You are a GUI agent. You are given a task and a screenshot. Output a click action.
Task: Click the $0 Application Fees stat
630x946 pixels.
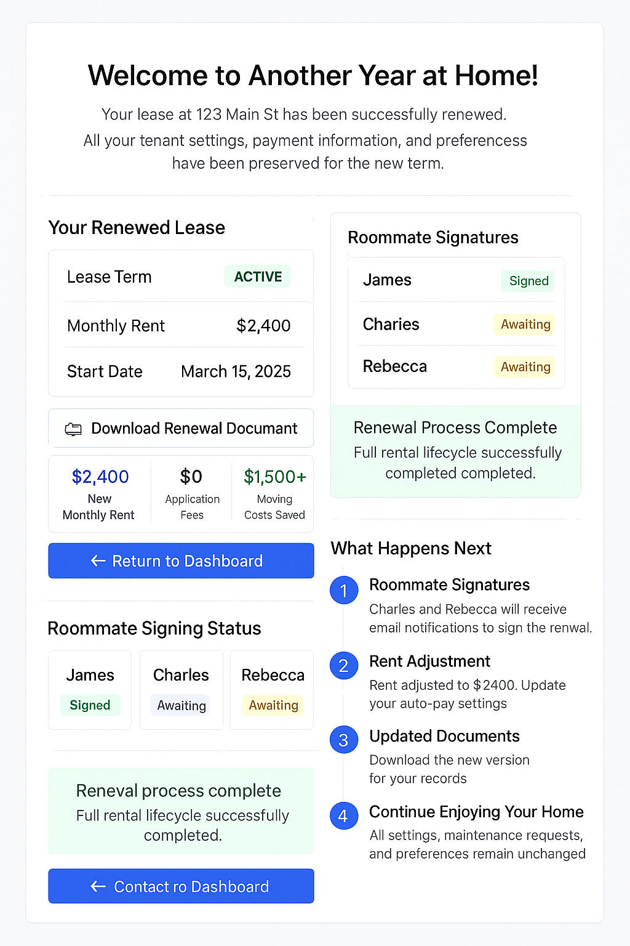pyautogui.click(x=191, y=493)
